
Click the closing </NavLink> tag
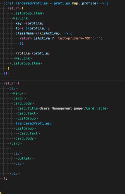click(21, 58)
